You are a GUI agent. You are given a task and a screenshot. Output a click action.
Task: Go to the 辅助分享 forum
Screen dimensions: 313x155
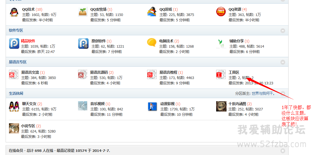(237, 41)
